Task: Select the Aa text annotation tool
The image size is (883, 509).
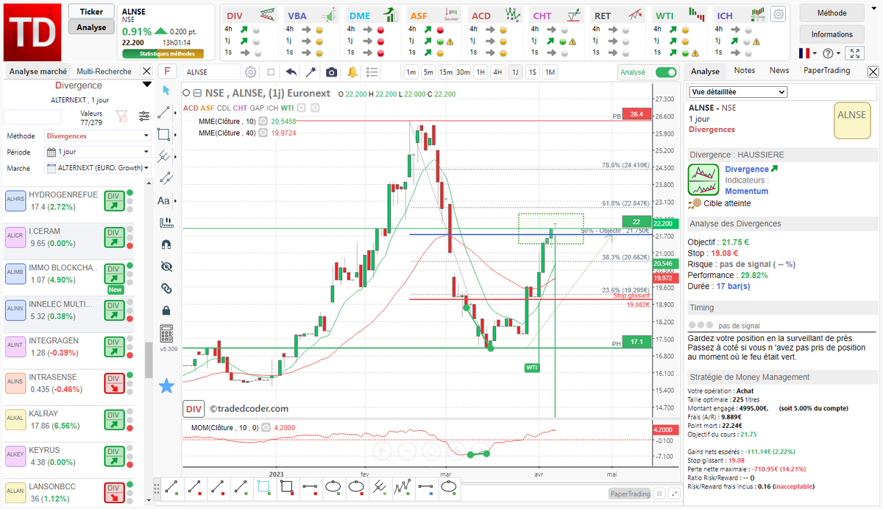Action: [x=165, y=200]
